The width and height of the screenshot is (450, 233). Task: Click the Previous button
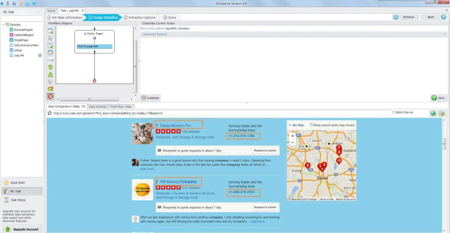[x=405, y=17]
